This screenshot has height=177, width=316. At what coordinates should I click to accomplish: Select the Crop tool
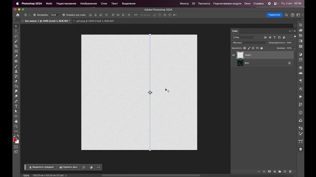click(x=16, y=46)
